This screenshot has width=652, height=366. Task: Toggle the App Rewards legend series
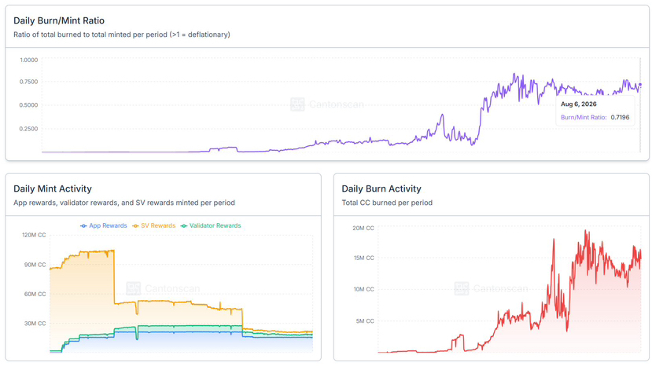click(104, 225)
